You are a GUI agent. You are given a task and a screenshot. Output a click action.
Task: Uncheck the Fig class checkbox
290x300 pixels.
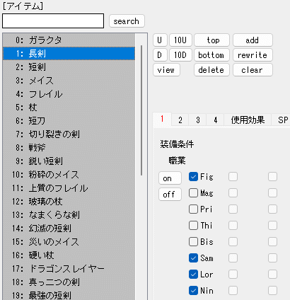pyautogui.click(x=193, y=177)
